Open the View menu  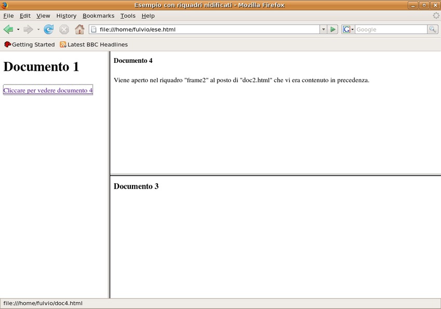[43, 16]
